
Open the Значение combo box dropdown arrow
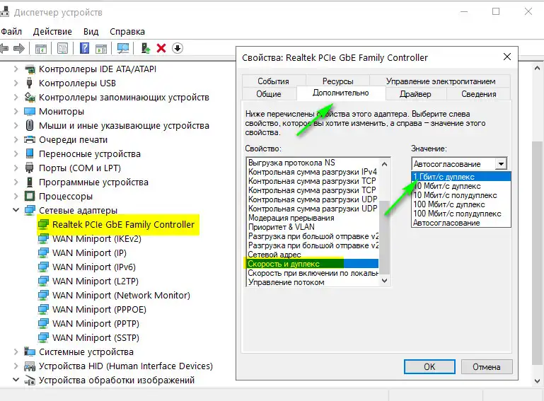click(501, 163)
